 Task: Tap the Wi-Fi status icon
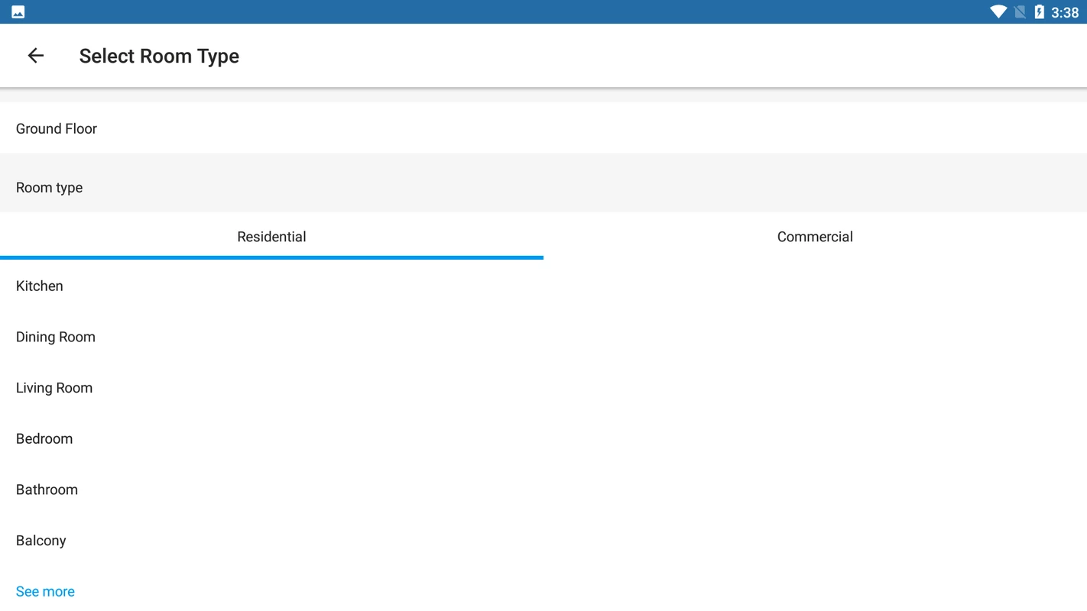(998, 12)
